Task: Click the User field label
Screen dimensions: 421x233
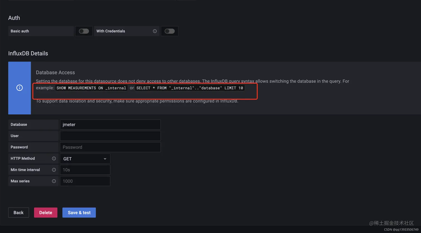Action: click(14, 136)
